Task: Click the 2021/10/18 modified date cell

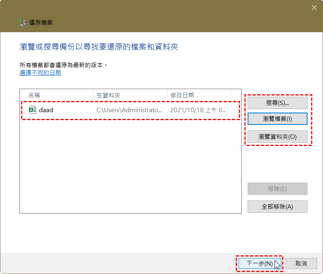Action: [198, 110]
